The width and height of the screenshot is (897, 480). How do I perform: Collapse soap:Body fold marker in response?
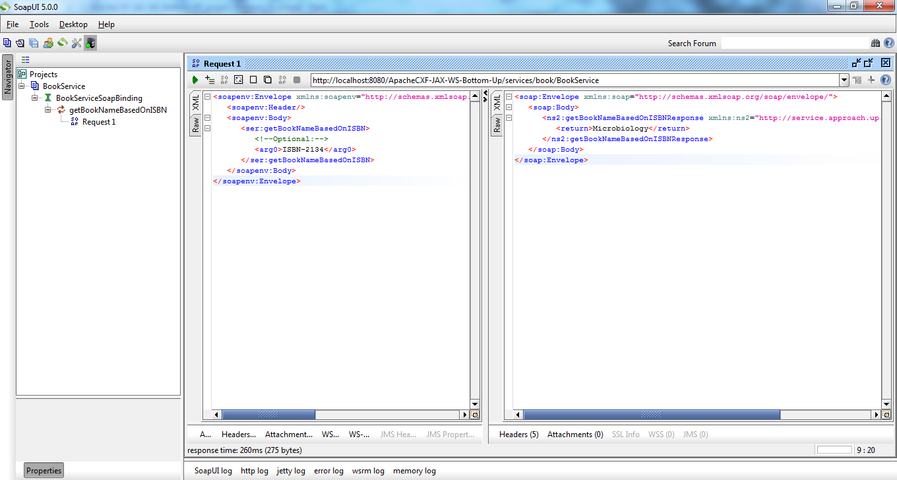[509, 107]
